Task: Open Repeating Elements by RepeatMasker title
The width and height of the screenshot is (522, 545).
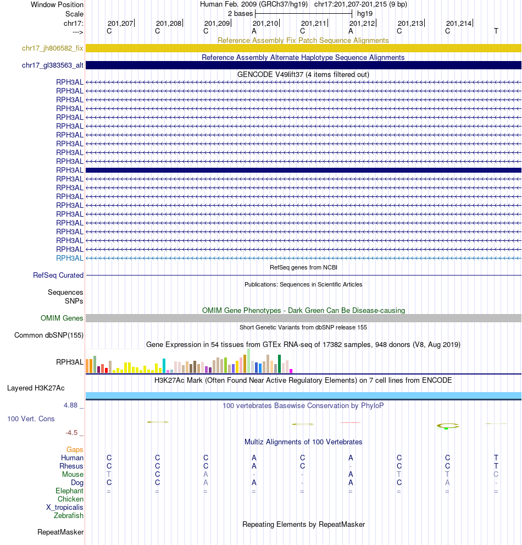Action: (303, 524)
